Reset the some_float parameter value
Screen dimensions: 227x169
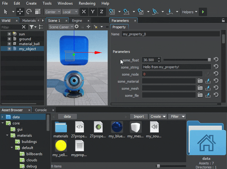pyautogui.click(x=216, y=60)
